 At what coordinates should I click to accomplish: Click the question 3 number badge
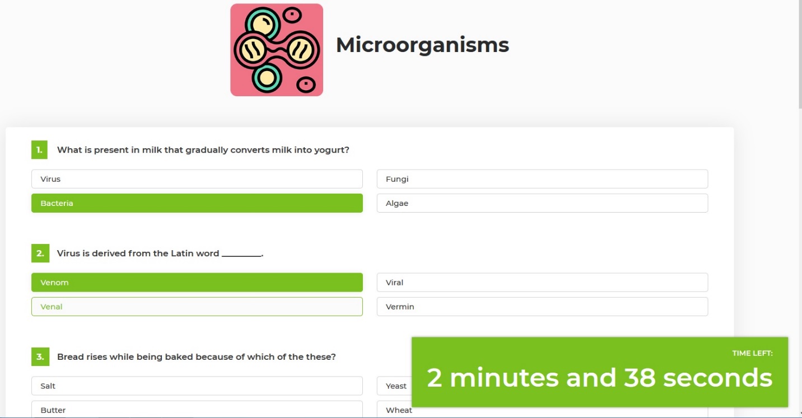40,357
